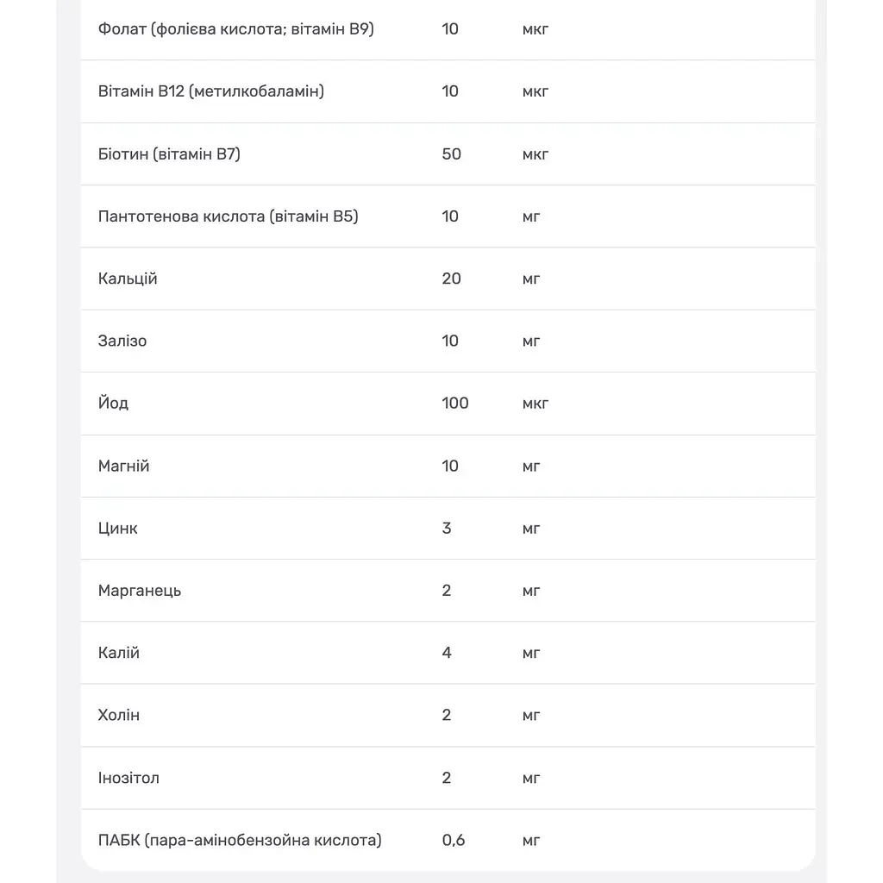Select the ПАБК (пара-амінобензойна кислота) label
The image size is (883, 883).
pyautogui.click(x=240, y=840)
